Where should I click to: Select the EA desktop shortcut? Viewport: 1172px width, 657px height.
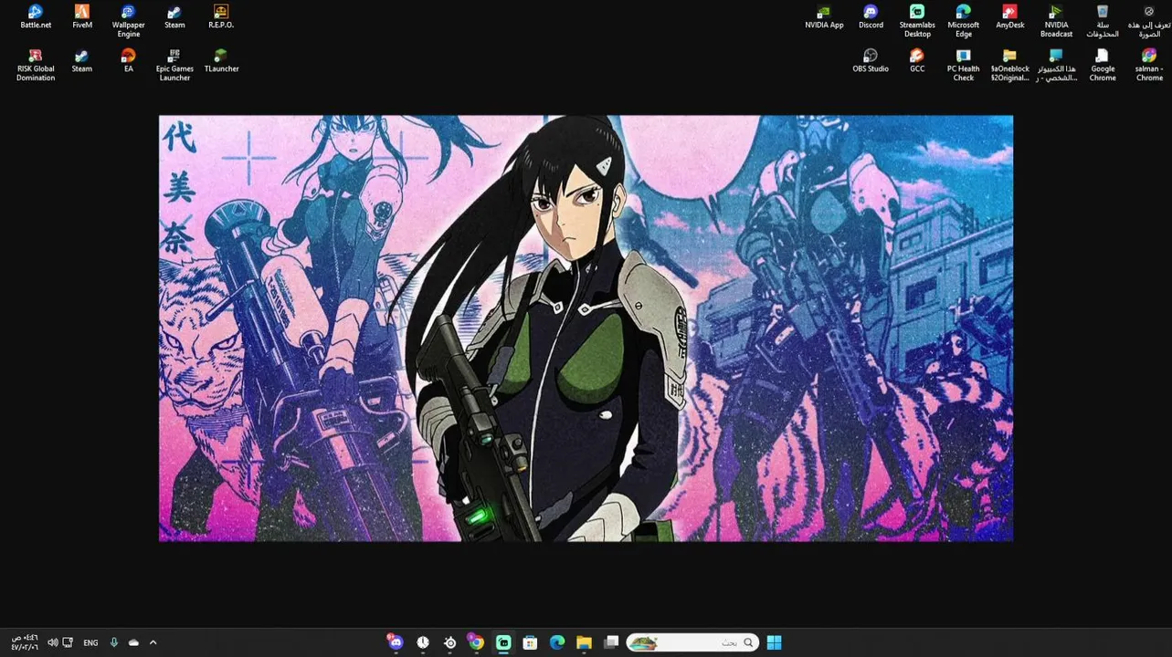coord(129,60)
